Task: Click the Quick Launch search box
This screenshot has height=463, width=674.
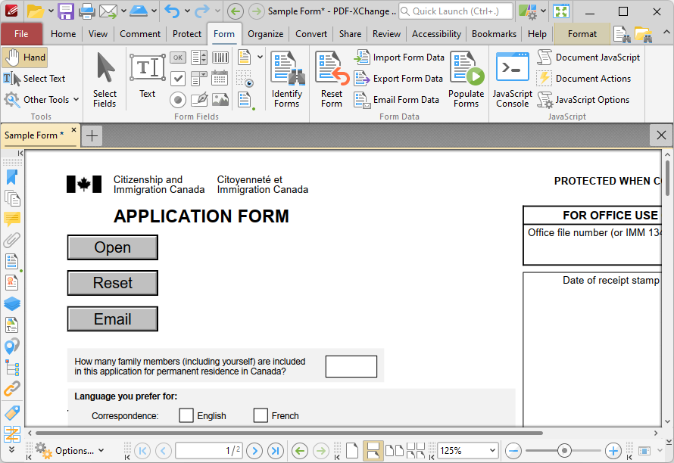Action: point(456,11)
